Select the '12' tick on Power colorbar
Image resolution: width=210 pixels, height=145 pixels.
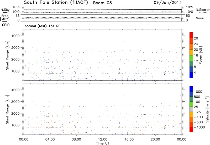196,61
